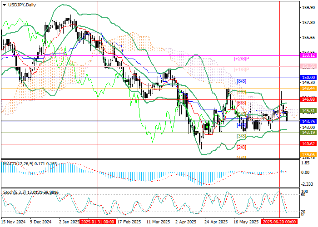Select the [3/8] Murrey level label
The image size is (318, 227).
coord(241,136)
